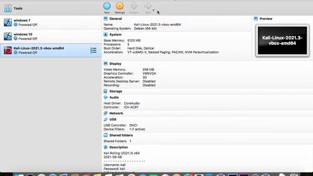Screen dimensions: 313x176
Task: Click the windows 7 OS icon
Action: click(8, 22)
